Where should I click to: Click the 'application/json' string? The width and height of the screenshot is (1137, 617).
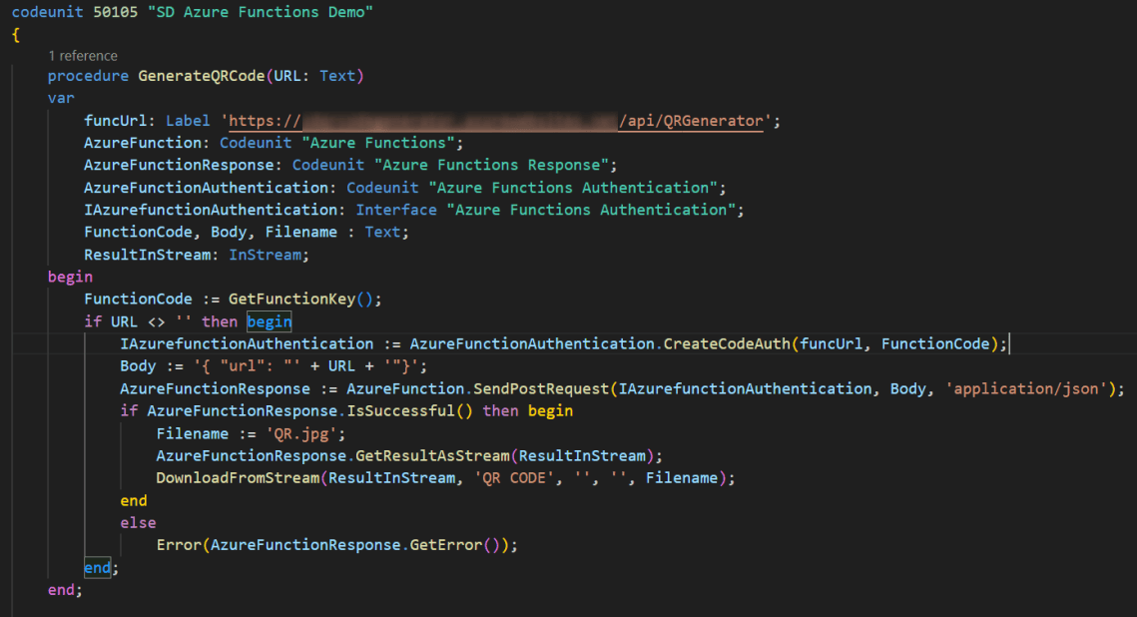(x=1026, y=389)
